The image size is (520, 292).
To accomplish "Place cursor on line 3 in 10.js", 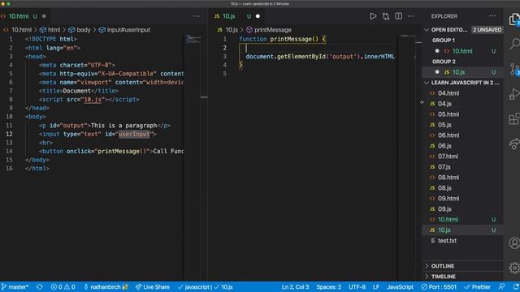I will [320, 57].
